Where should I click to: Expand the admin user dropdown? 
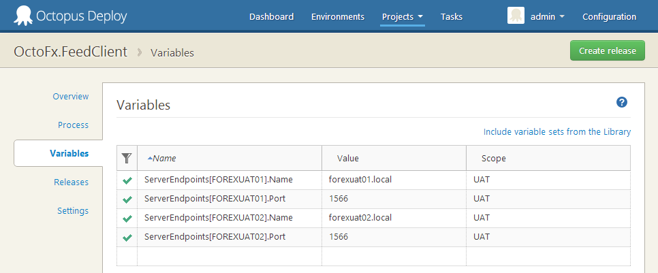click(548, 17)
